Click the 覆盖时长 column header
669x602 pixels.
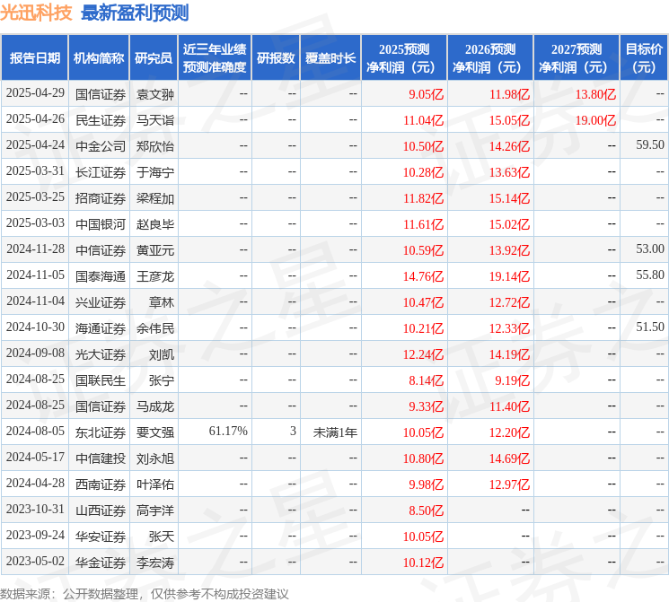330,58
